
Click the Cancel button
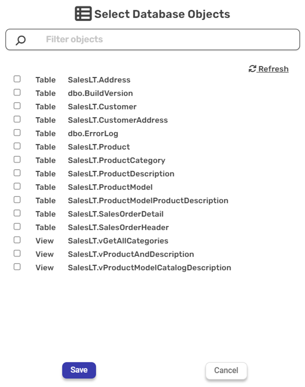(226, 370)
